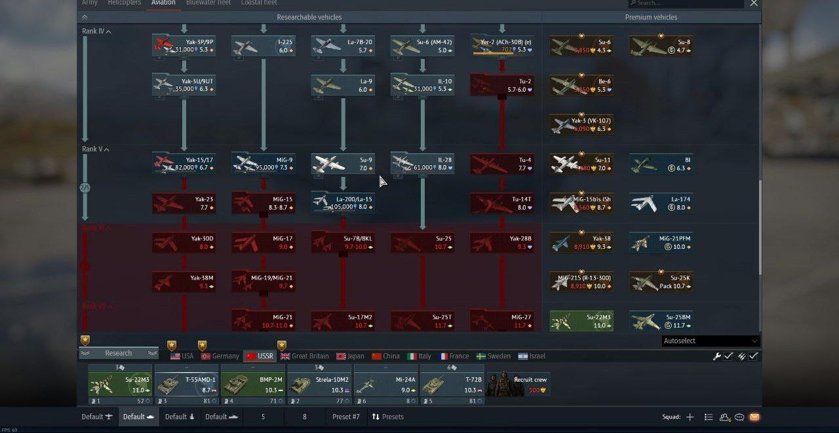Open the Presets button
Screen dimensions: 839x433
click(387, 417)
